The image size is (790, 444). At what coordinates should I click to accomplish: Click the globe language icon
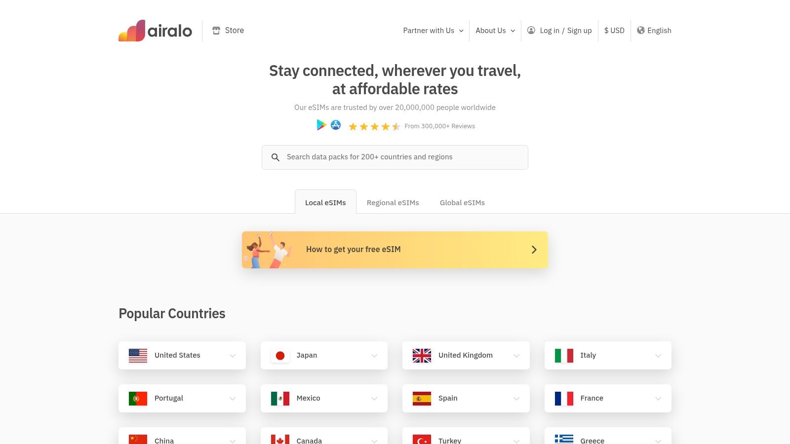641,30
